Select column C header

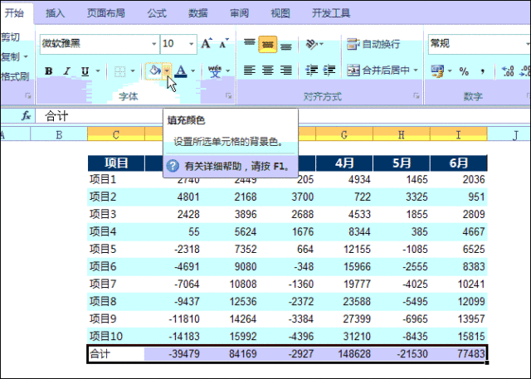(x=116, y=134)
